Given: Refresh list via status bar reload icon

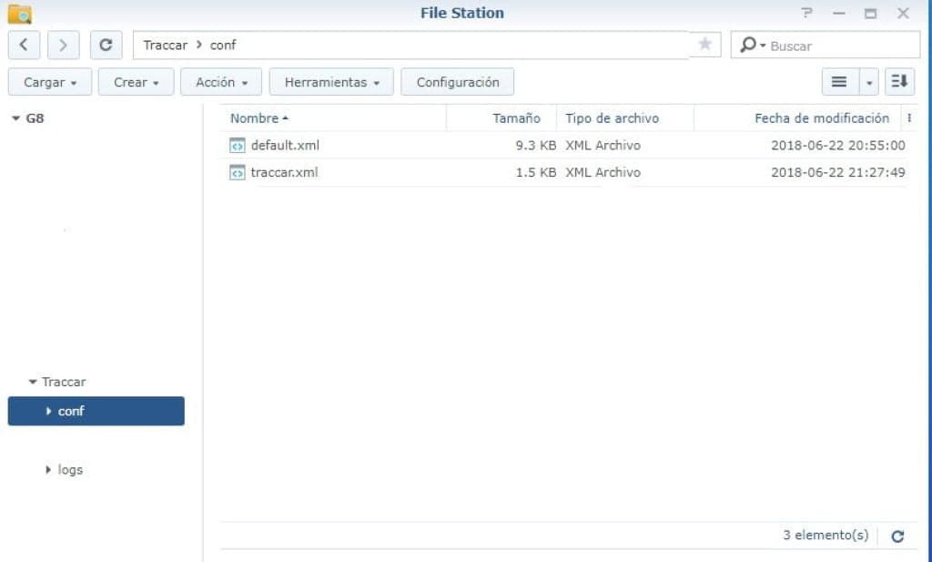Looking at the screenshot, I should [x=897, y=536].
